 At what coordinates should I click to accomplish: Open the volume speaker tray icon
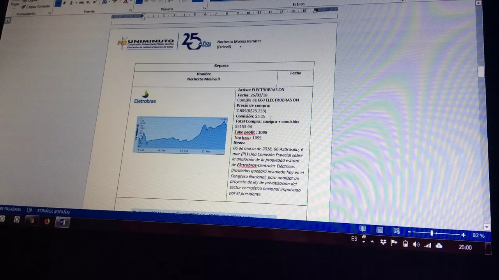coord(416,244)
